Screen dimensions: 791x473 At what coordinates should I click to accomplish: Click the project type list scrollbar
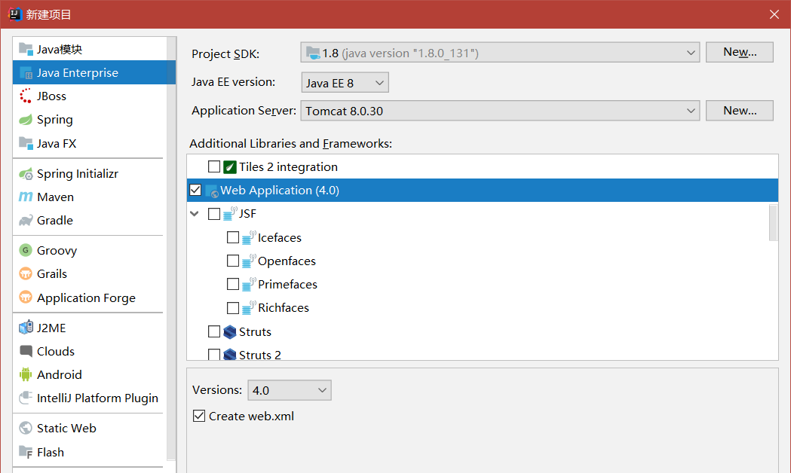coord(171,249)
